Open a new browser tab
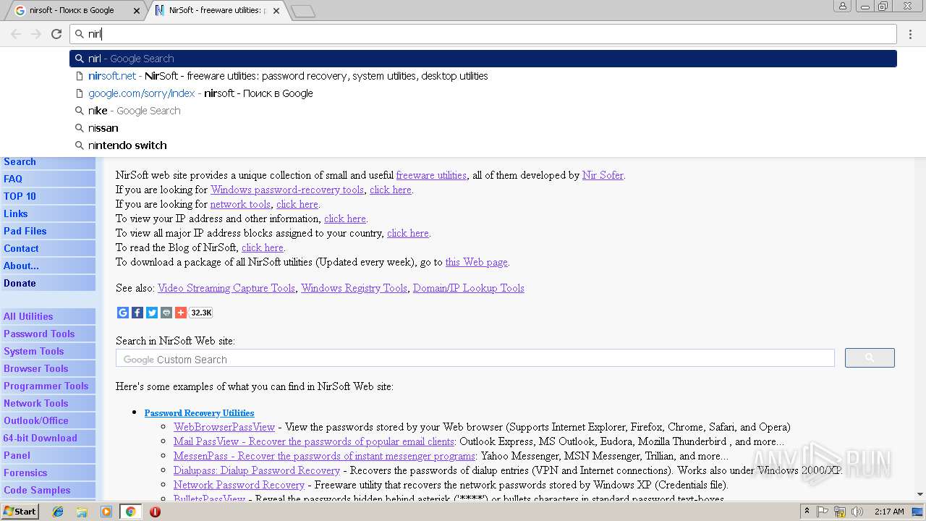The height and width of the screenshot is (521, 926). point(302,11)
